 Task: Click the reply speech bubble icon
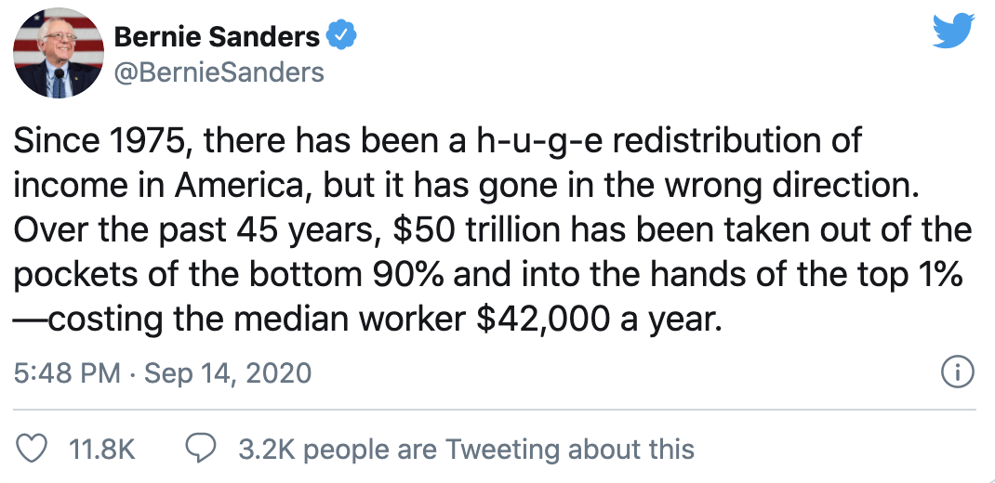[202, 450]
